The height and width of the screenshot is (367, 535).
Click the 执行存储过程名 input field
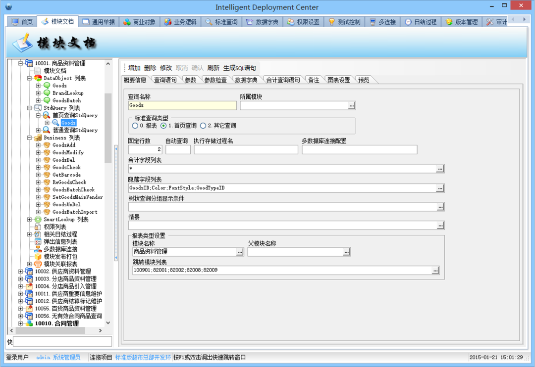point(246,149)
